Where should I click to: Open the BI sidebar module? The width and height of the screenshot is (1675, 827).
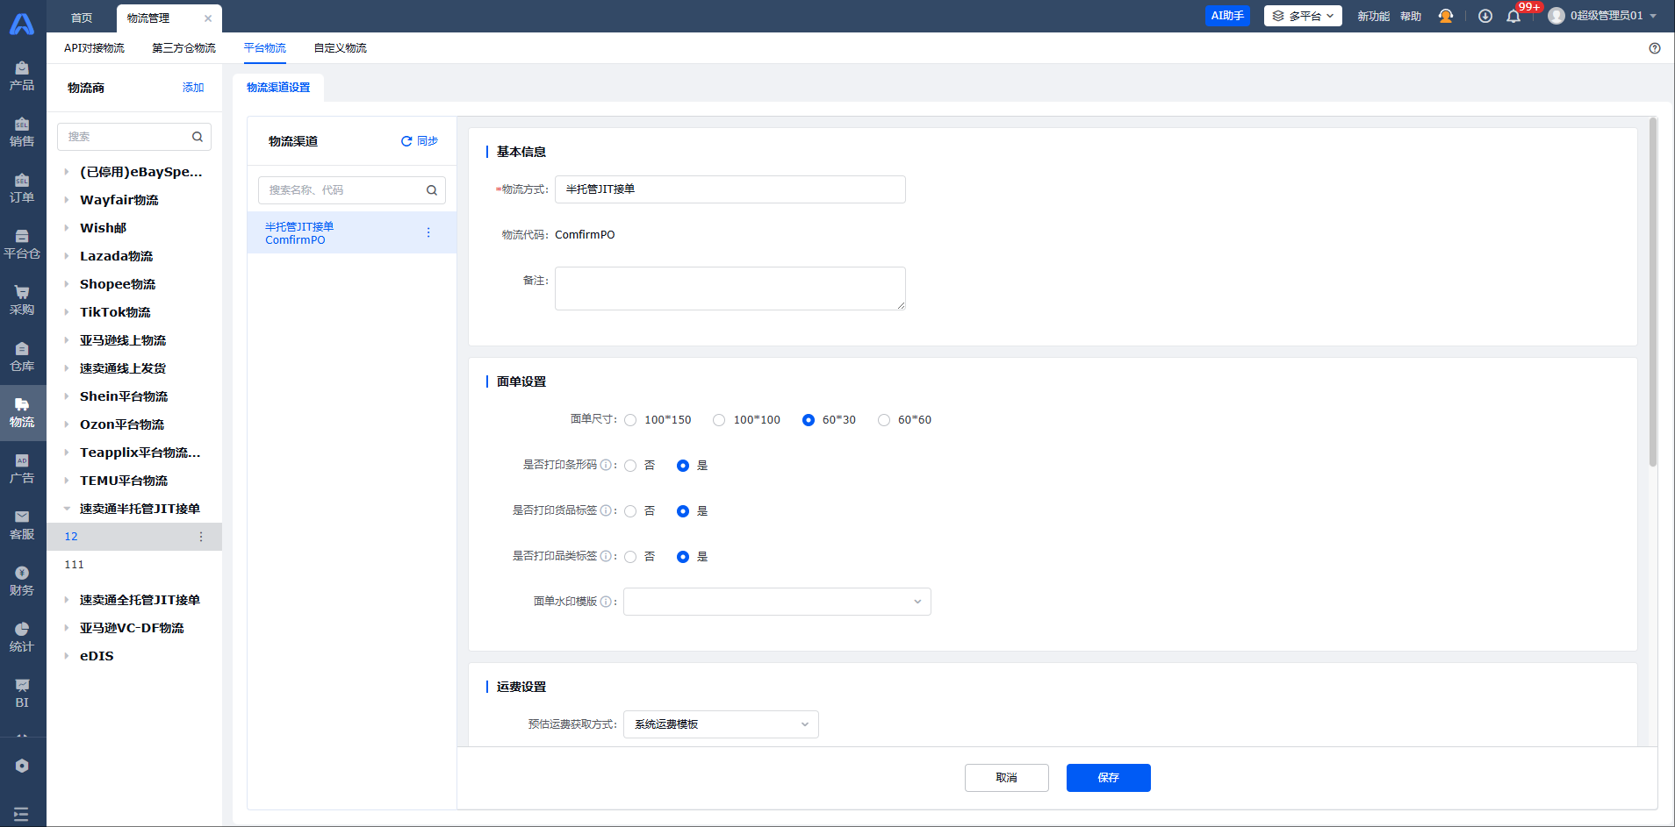[22, 694]
